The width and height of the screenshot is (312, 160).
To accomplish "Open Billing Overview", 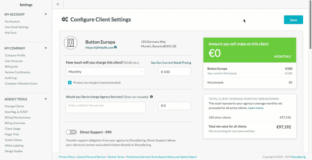I will click(x=15, y=123).
